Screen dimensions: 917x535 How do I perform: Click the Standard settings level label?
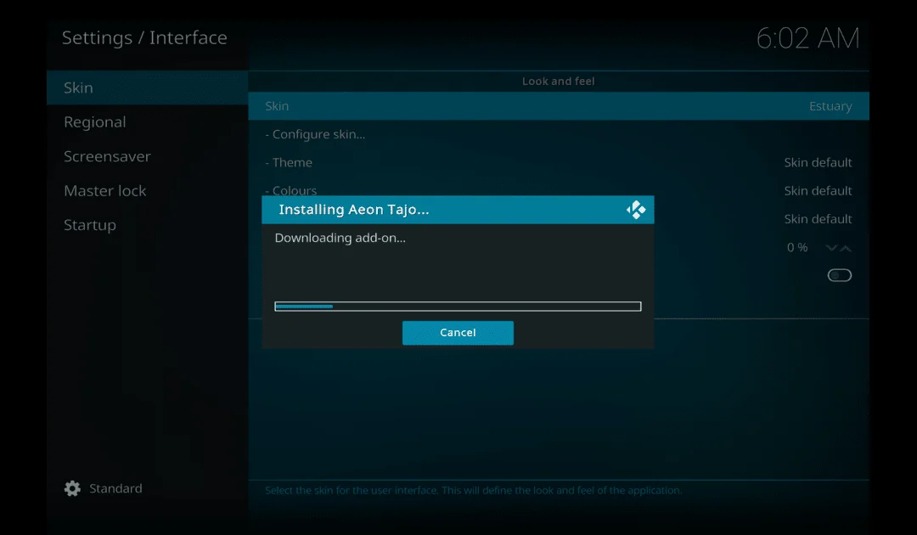point(115,488)
